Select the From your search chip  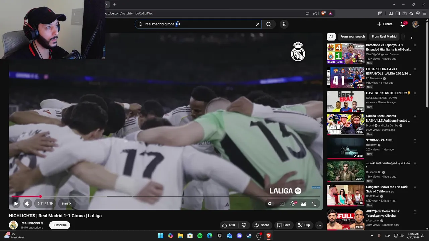[352, 37]
